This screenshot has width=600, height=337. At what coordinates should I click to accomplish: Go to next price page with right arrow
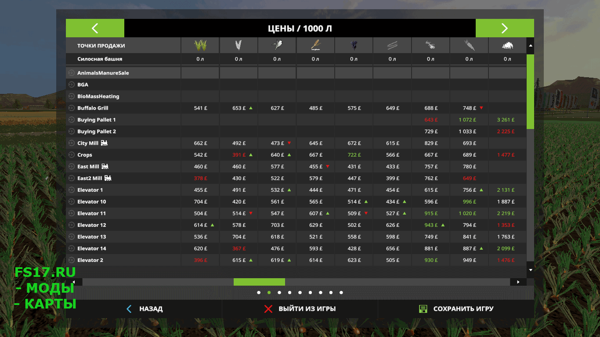click(505, 28)
